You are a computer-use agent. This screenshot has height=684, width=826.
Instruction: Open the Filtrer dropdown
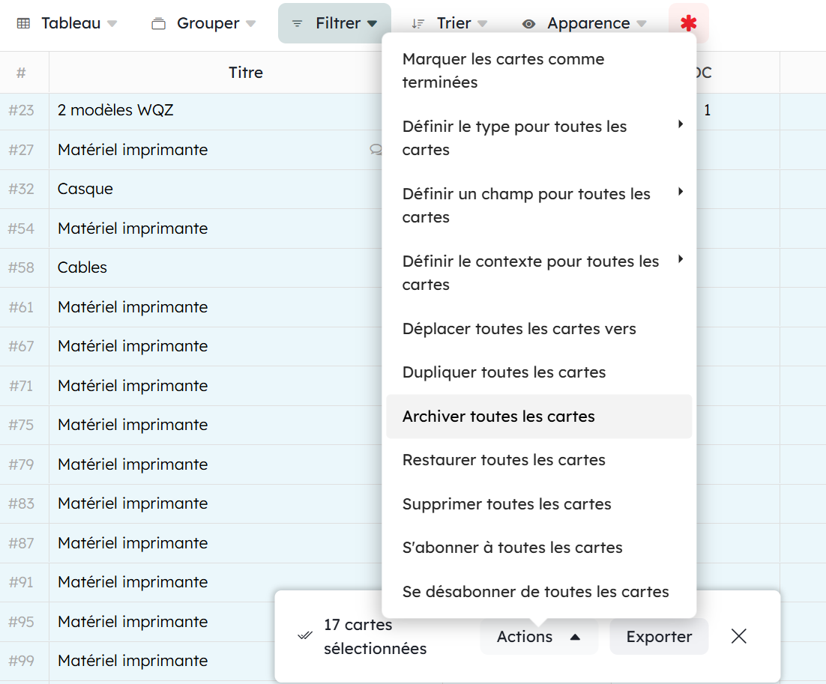pos(334,23)
